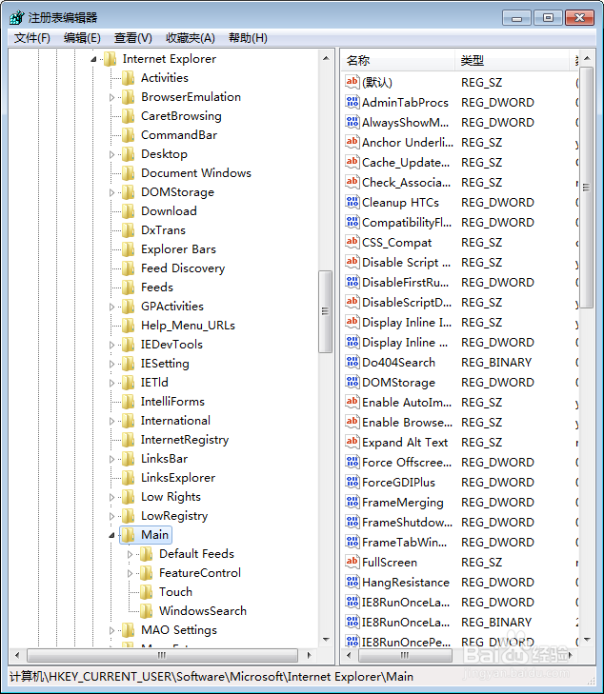Click the string icon beside FullScreen
This screenshot has height=694, width=604.
[352, 562]
